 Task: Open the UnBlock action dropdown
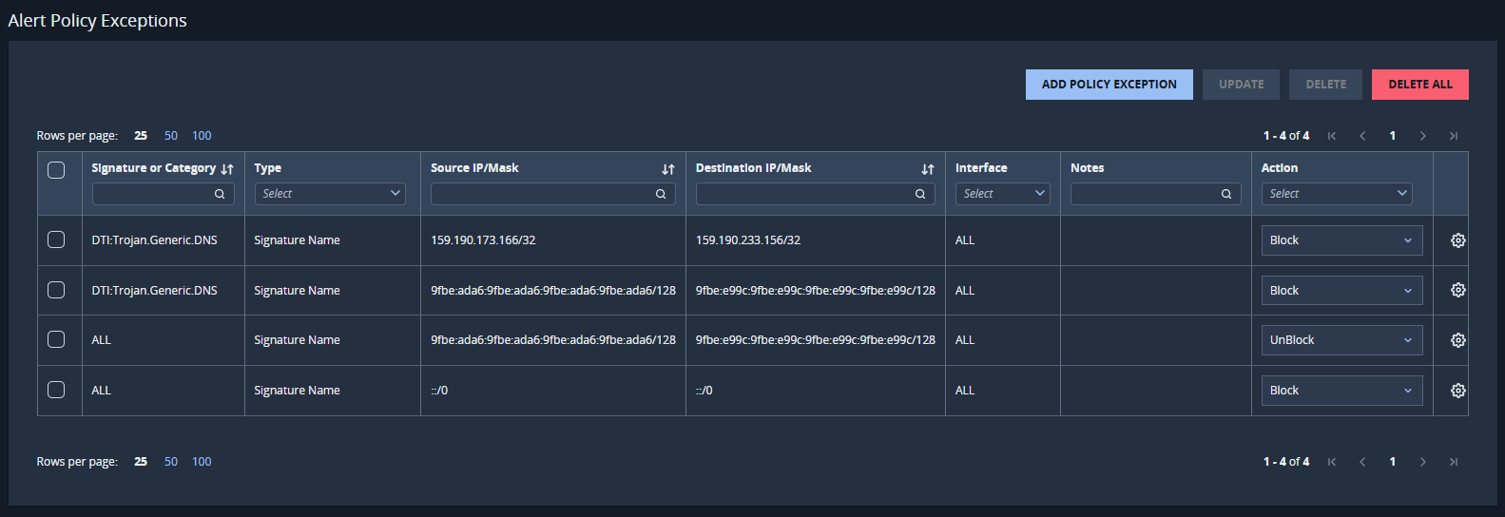pos(1341,340)
